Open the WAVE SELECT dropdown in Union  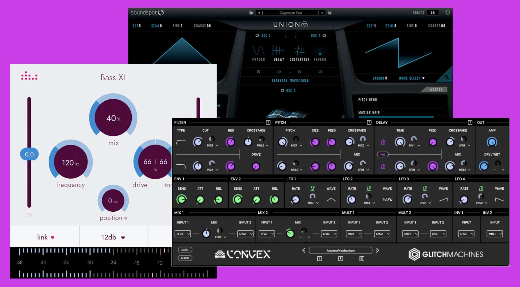pos(412,78)
